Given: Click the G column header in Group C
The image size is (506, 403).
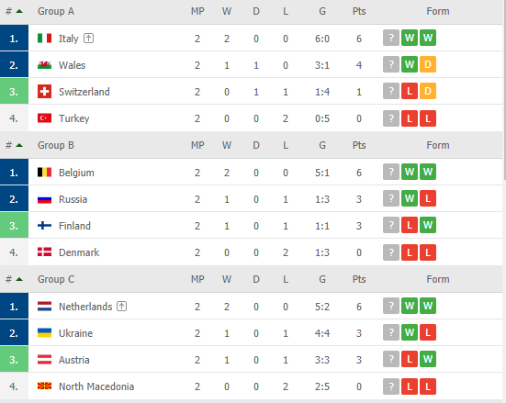Looking at the screenshot, I should (x=322, y=279).
